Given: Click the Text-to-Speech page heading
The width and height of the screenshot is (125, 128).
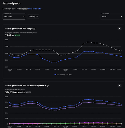Looking at the screenshot, I should (12, 3).
